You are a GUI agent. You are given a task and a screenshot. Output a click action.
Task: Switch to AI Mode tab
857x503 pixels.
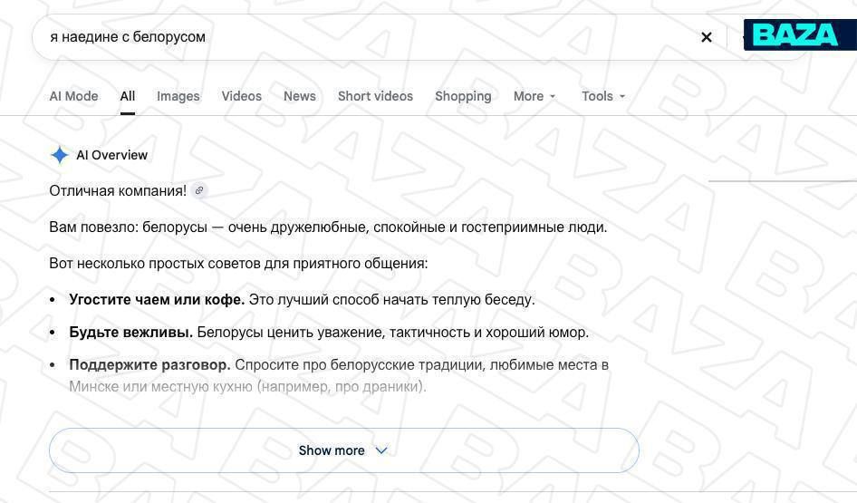pos(73,96)
